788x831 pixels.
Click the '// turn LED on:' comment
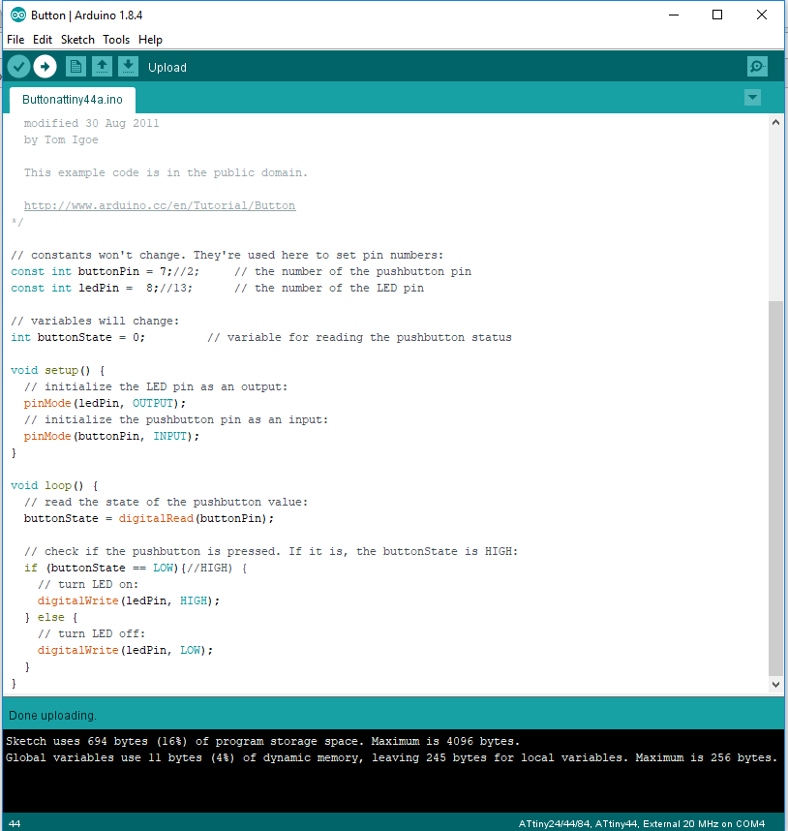(88, 584)
